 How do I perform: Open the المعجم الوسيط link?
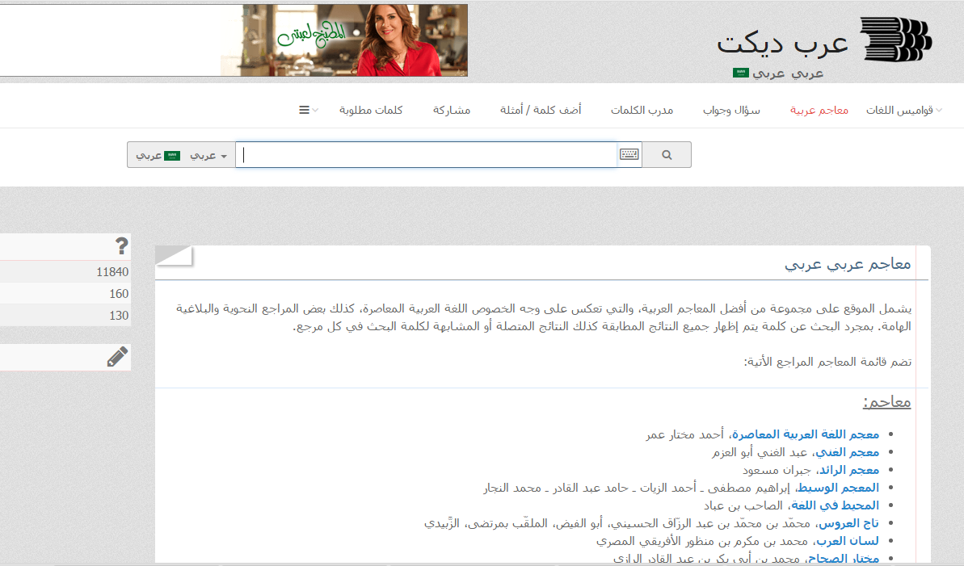[838, 488]
